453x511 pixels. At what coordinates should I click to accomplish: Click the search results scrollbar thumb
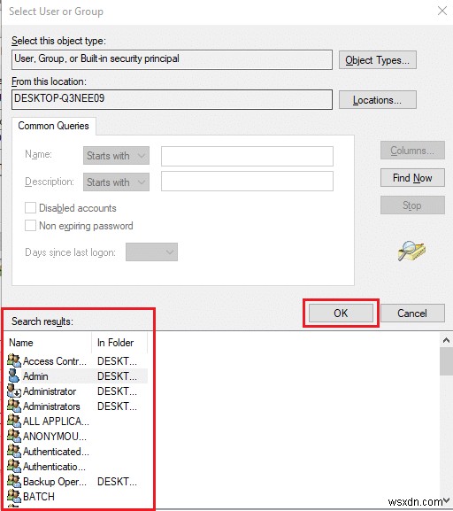click(446, 361)
